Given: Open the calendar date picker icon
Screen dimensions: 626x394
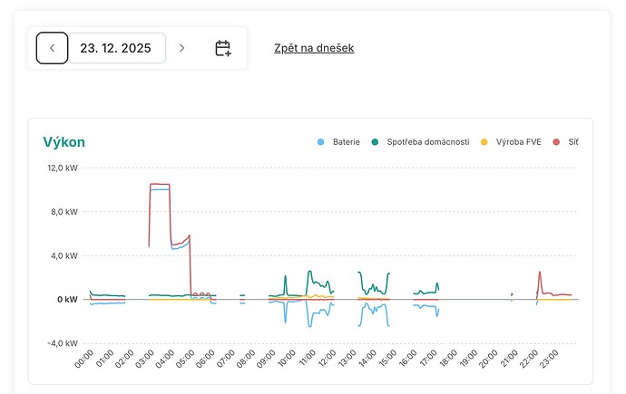Looking at the screenshot, I should [x=223, y=48].
